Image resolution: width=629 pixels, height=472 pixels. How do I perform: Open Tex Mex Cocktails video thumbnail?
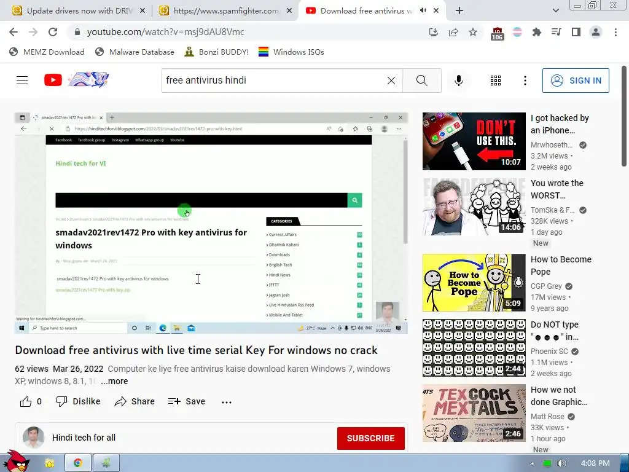click(x=474, y=413)
